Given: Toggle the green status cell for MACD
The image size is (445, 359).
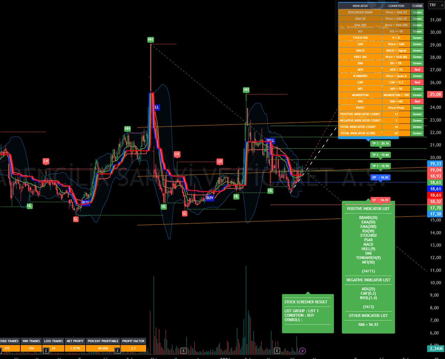Looking at the screenshot, I should point(417,50).
